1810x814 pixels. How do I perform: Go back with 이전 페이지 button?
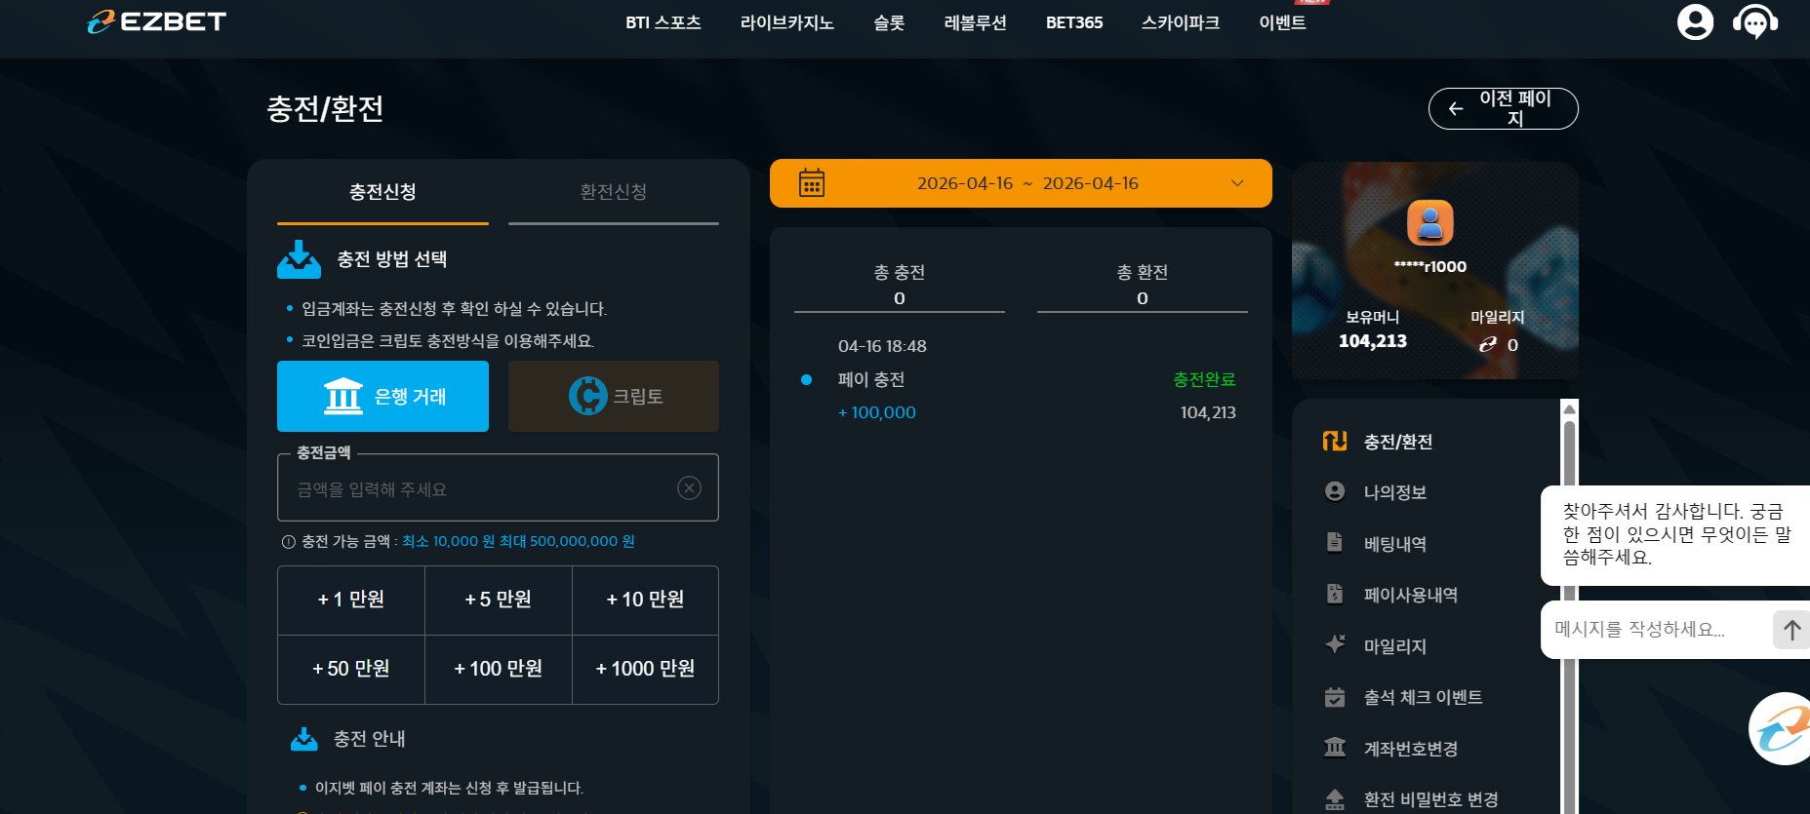point(1504,108)
